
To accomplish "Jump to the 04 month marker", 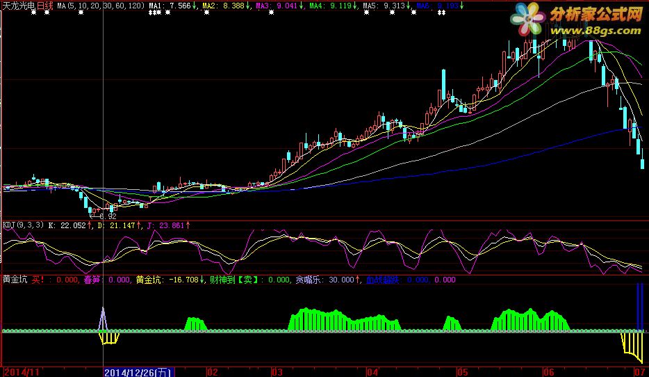I will tap(372, 371).
